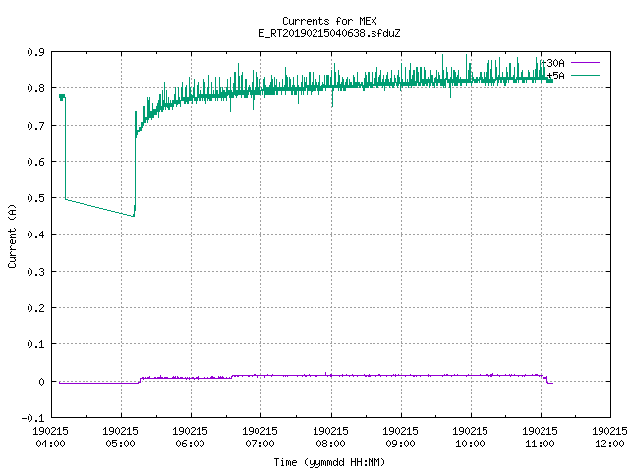Image resolution: width=629 pixels, height=471 pixels.
Task: Click the 0.2 y-axis tick label
Action: coord(35,308)
